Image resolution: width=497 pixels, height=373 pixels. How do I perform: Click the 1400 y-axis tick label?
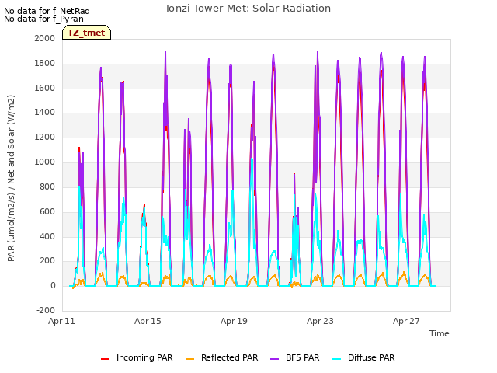click(45, 112)
